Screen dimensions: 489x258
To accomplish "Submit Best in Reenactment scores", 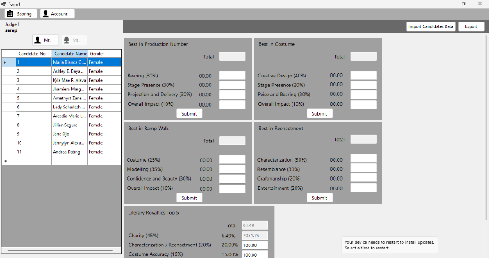I will [x=320, y=198].
